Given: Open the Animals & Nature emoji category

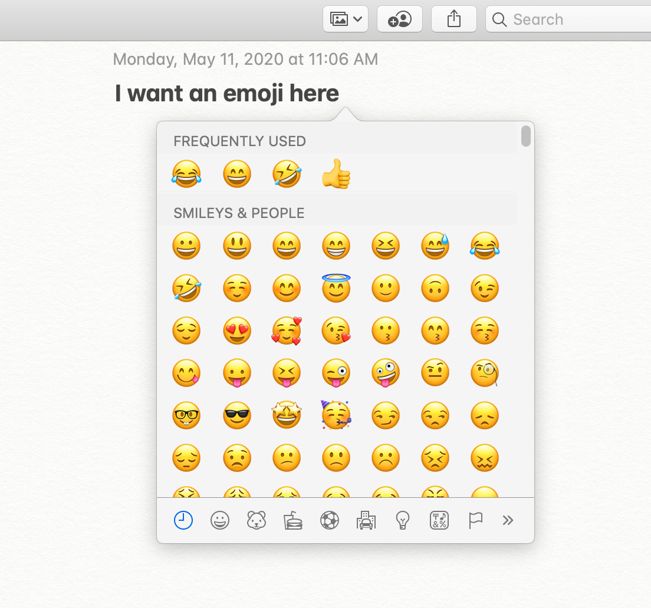Looking at the screenshot, I should pyautogui.click(x=257, y=520).
